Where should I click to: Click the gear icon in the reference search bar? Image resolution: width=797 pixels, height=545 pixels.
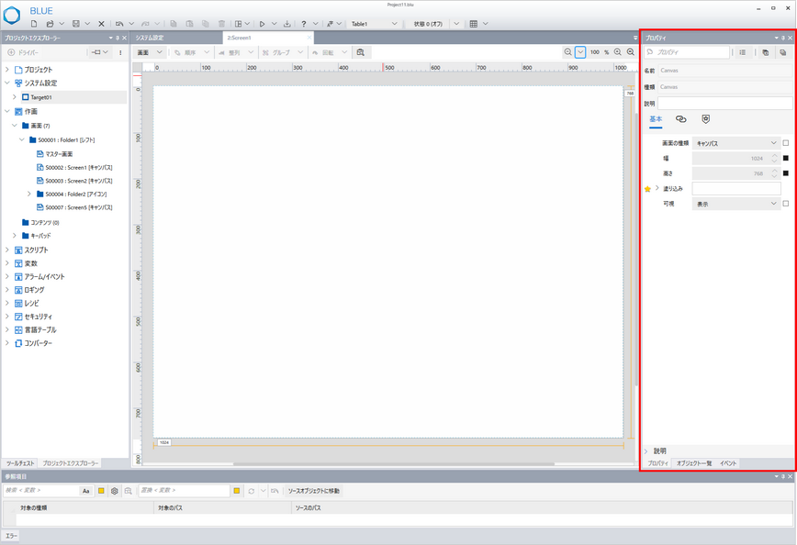[x=115, y=491]
